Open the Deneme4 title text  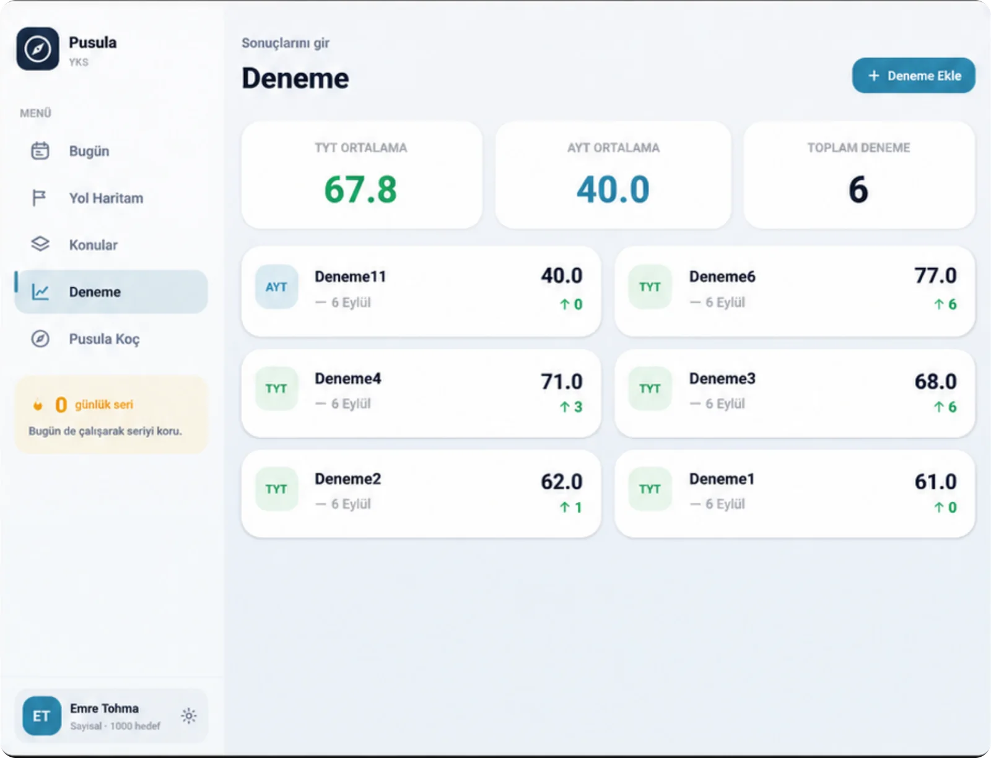coord(348,378)
